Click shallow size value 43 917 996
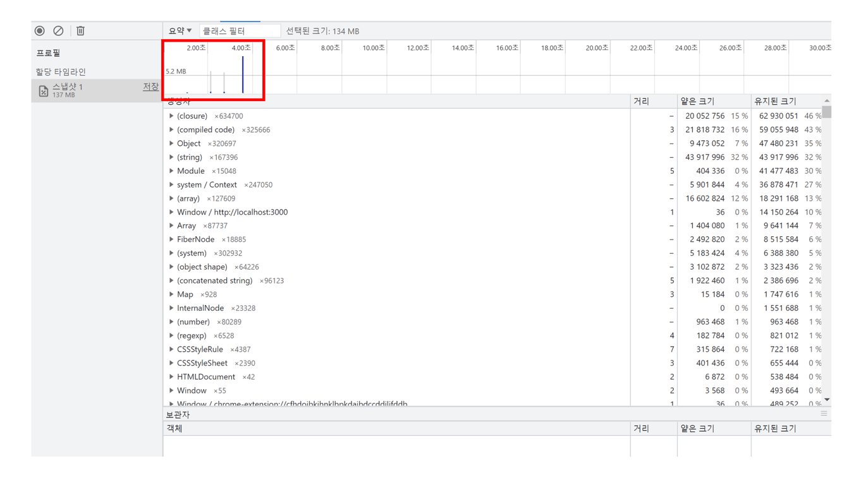This screenshot has width=861, height=485. [705, 157]
